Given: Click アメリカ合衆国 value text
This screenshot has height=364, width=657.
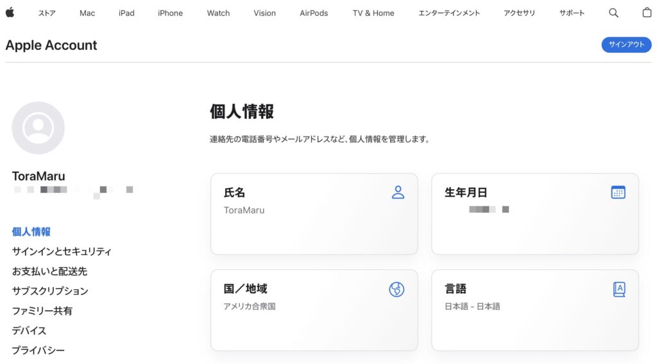Looking at the screenshot, I should (250, 306).
